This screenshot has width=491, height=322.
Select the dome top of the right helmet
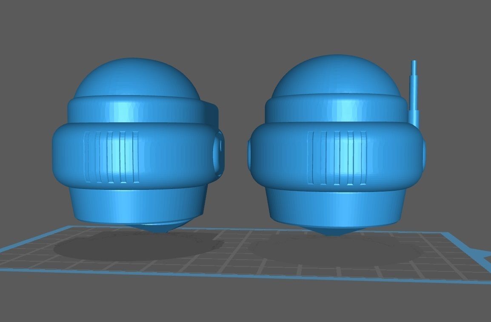(x=336, y=76)
